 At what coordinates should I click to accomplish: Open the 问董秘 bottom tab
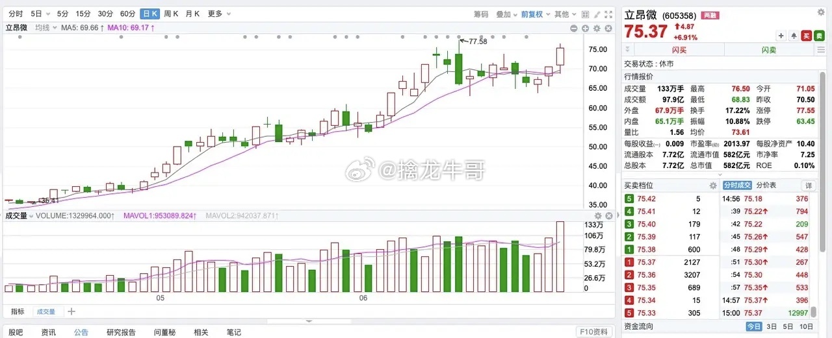pos(164,332)
